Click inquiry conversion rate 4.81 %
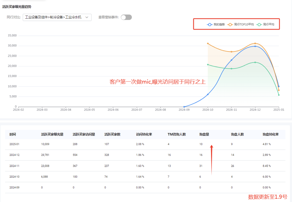Screen dimensions: 292x202 coord(267,144)
